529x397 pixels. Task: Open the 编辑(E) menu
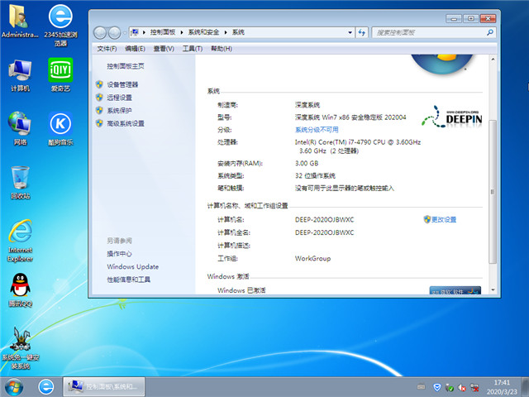tap(135, 49)
